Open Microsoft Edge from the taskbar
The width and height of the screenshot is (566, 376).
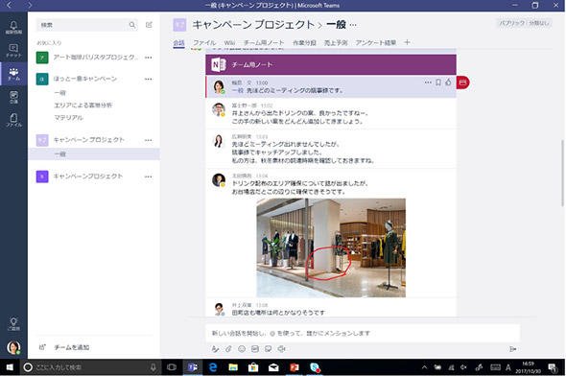tap(213, 367)
